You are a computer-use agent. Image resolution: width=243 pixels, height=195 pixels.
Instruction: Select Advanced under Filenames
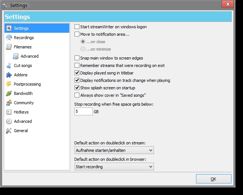[37, 56]
